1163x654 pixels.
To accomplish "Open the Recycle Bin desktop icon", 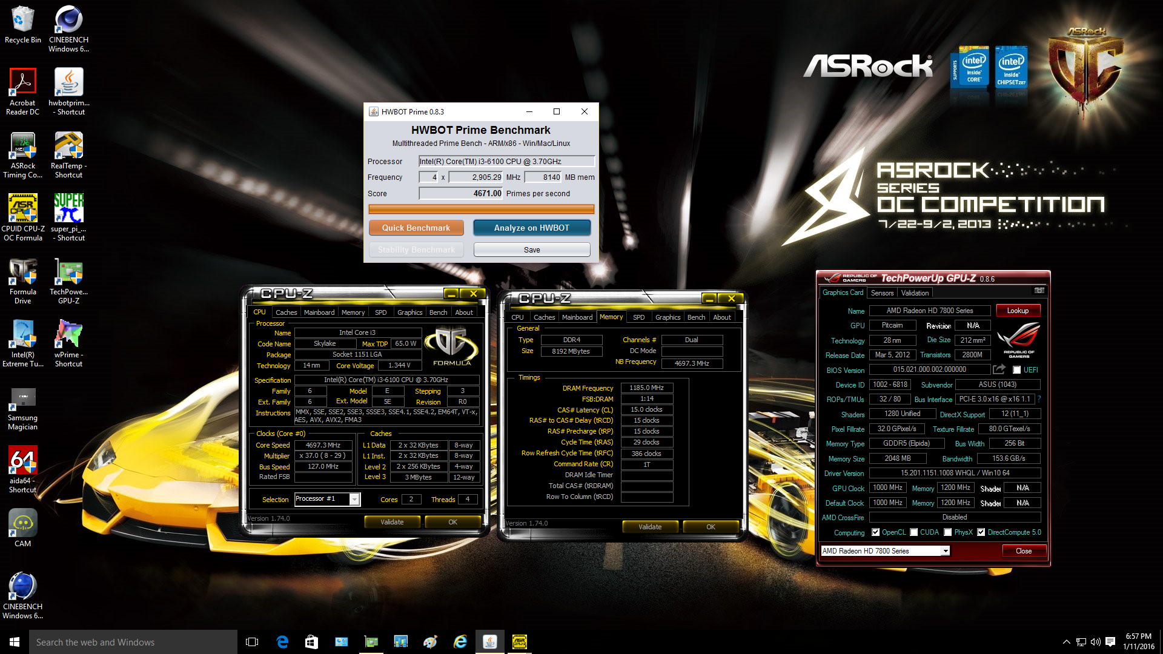I will click(x=23, y=25).
